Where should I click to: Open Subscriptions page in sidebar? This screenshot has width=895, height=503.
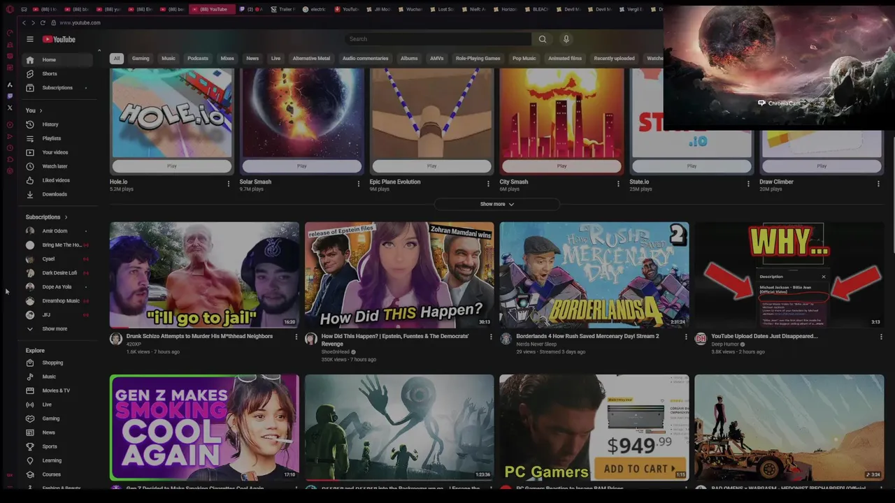click(57, 88)
